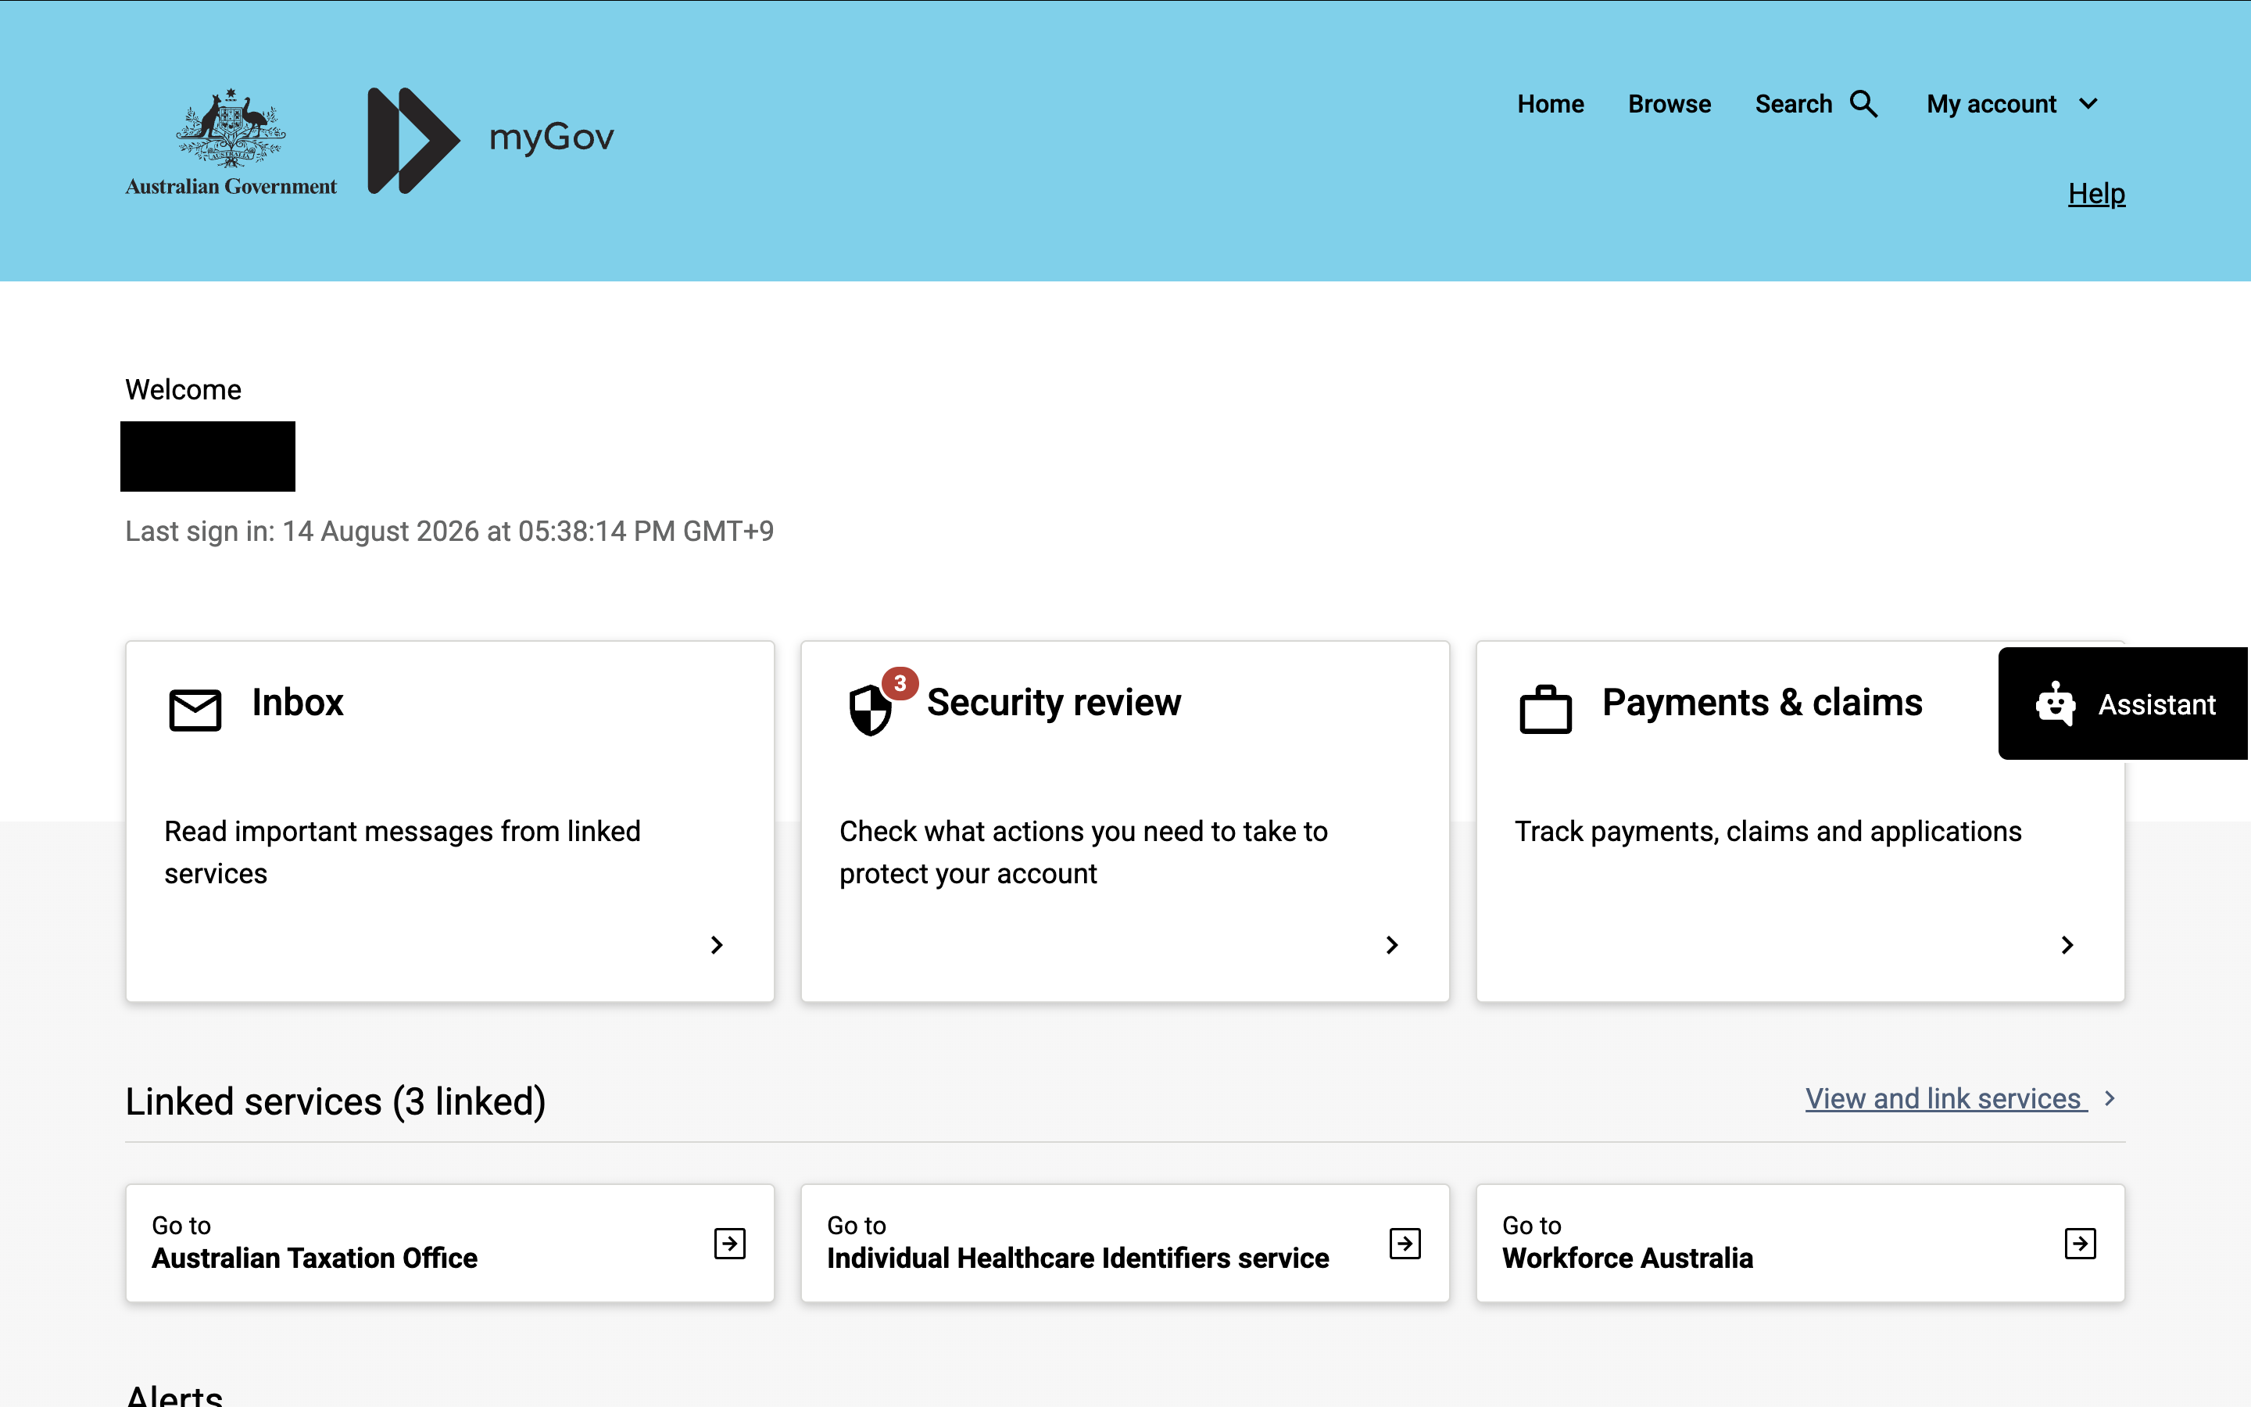The width and height of the screenshot is (2251, 1407).
Task: Open My account menu
Action: tap(2012, 104)
